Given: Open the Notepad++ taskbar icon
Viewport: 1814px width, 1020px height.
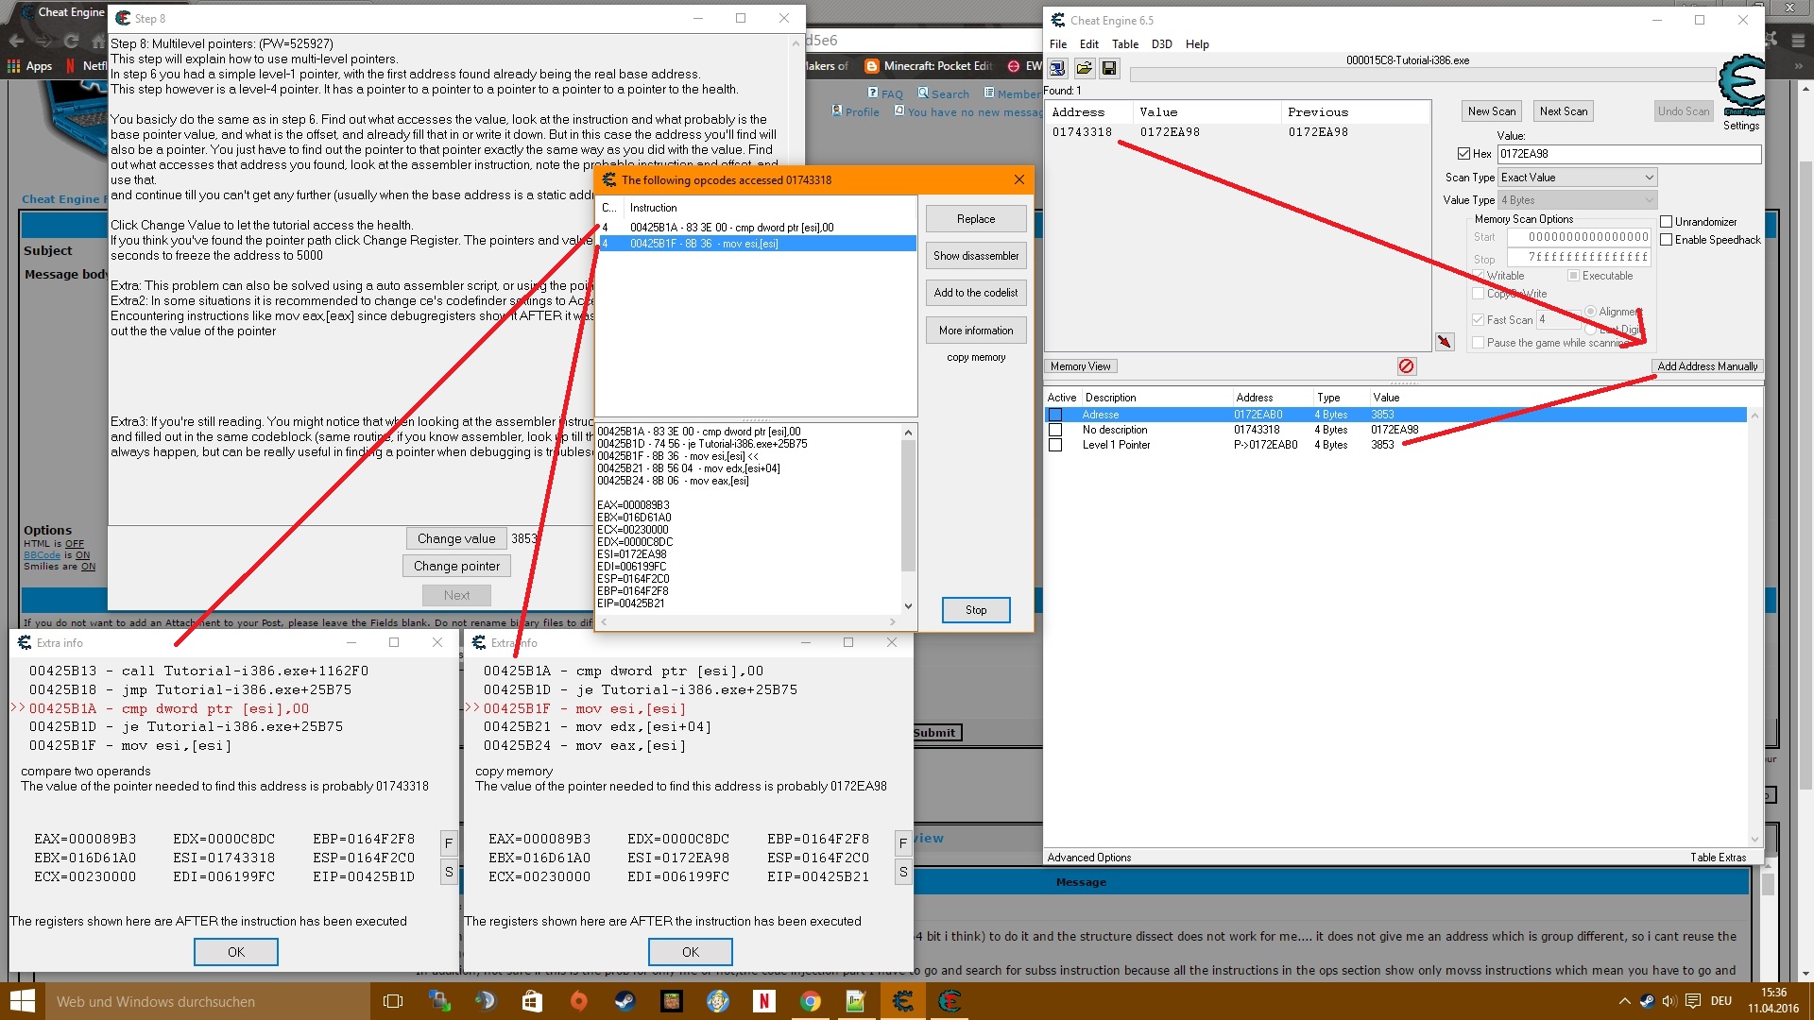Looking at the screenshot, I should [x=856, y=1001].
